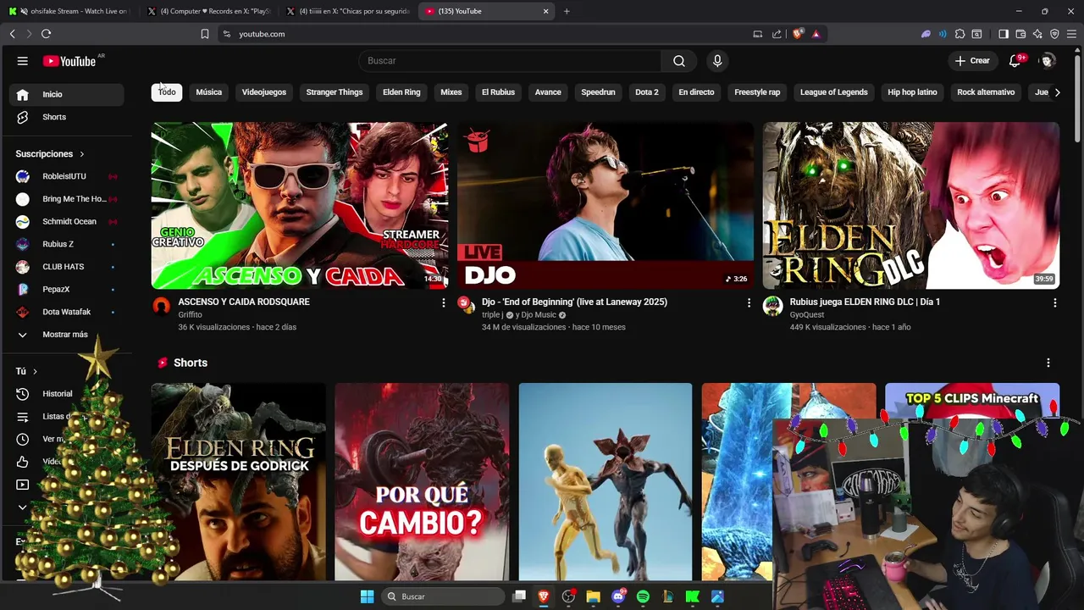Open the RobleisIUTU subscription channel

coord(68,176)
